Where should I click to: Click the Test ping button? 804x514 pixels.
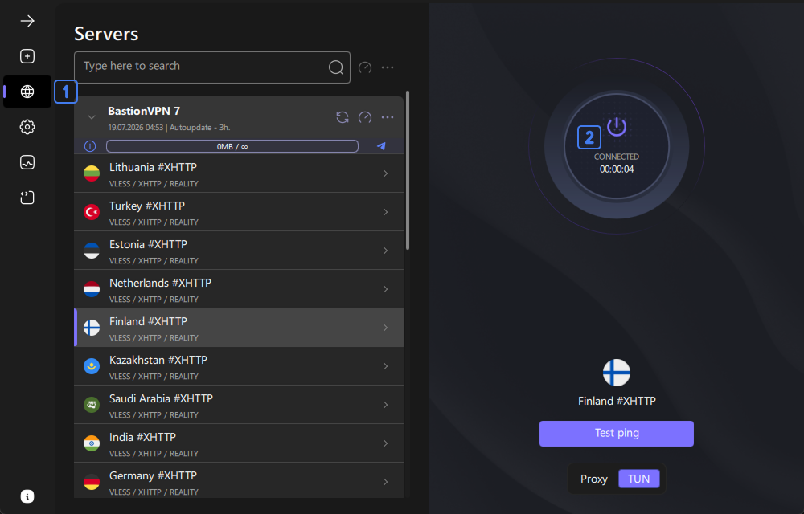coord(617,434)
